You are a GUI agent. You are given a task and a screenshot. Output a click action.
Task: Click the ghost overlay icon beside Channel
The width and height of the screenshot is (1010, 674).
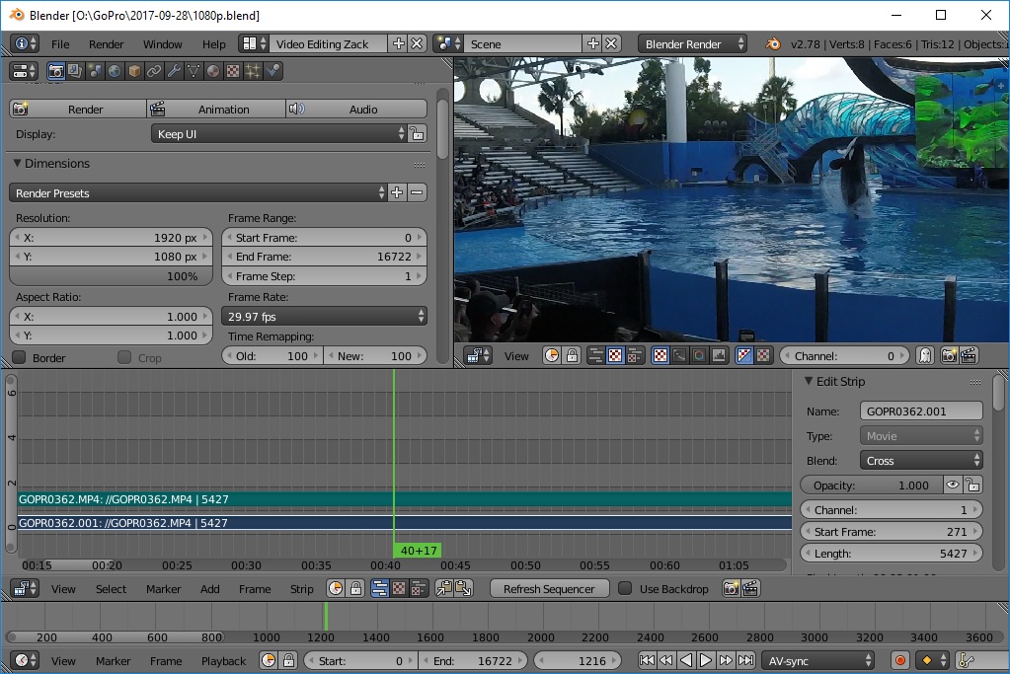point(924,356)
